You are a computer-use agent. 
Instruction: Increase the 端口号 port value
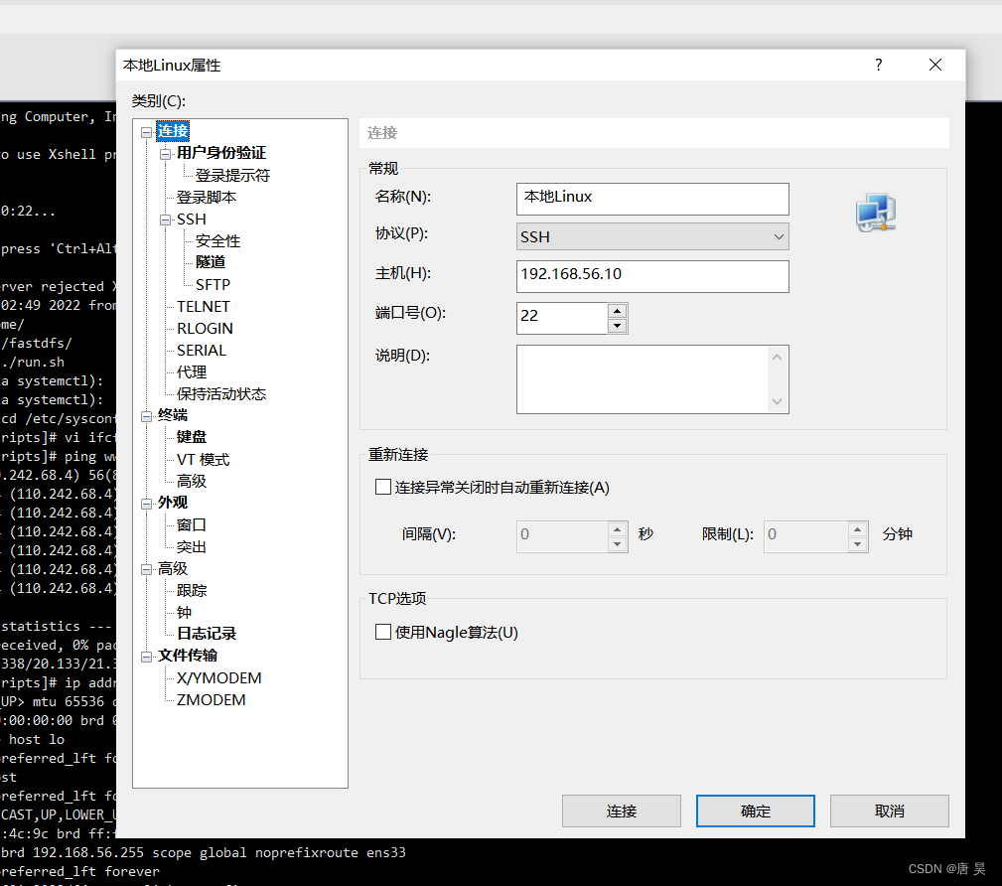pyautogui.click(x=617, y=311)
